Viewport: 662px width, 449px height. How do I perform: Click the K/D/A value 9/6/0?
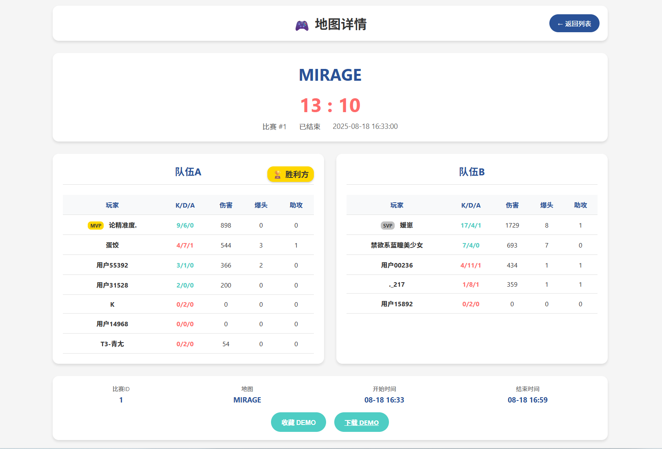pyautogui.click(x=185, y=225)
